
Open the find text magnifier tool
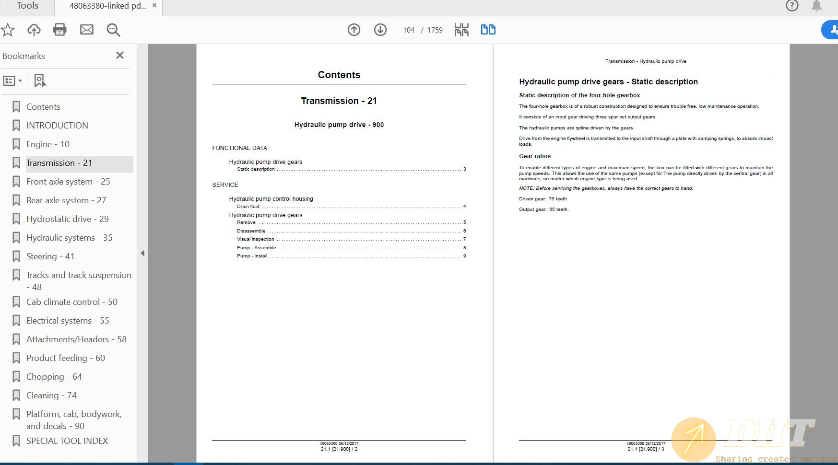point(113,30)
